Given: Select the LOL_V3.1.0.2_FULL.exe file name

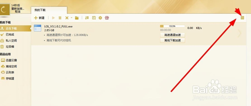Looking at the screenshot, I should point(58,26).
